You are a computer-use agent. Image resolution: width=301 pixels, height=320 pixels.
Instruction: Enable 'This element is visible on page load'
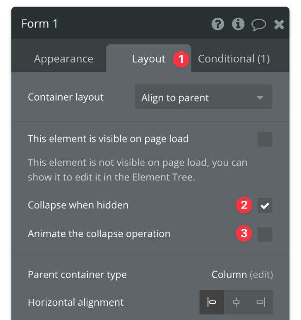pos(265,139)
